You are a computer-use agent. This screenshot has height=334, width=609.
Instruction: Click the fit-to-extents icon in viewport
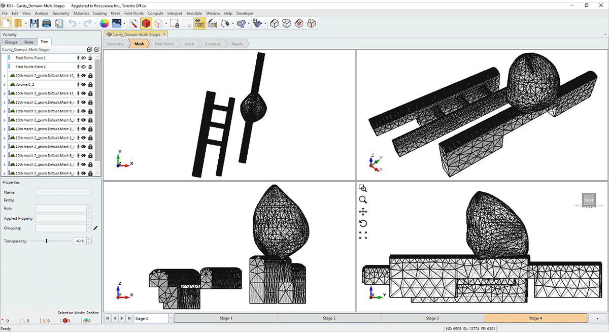tap(363, 235)
